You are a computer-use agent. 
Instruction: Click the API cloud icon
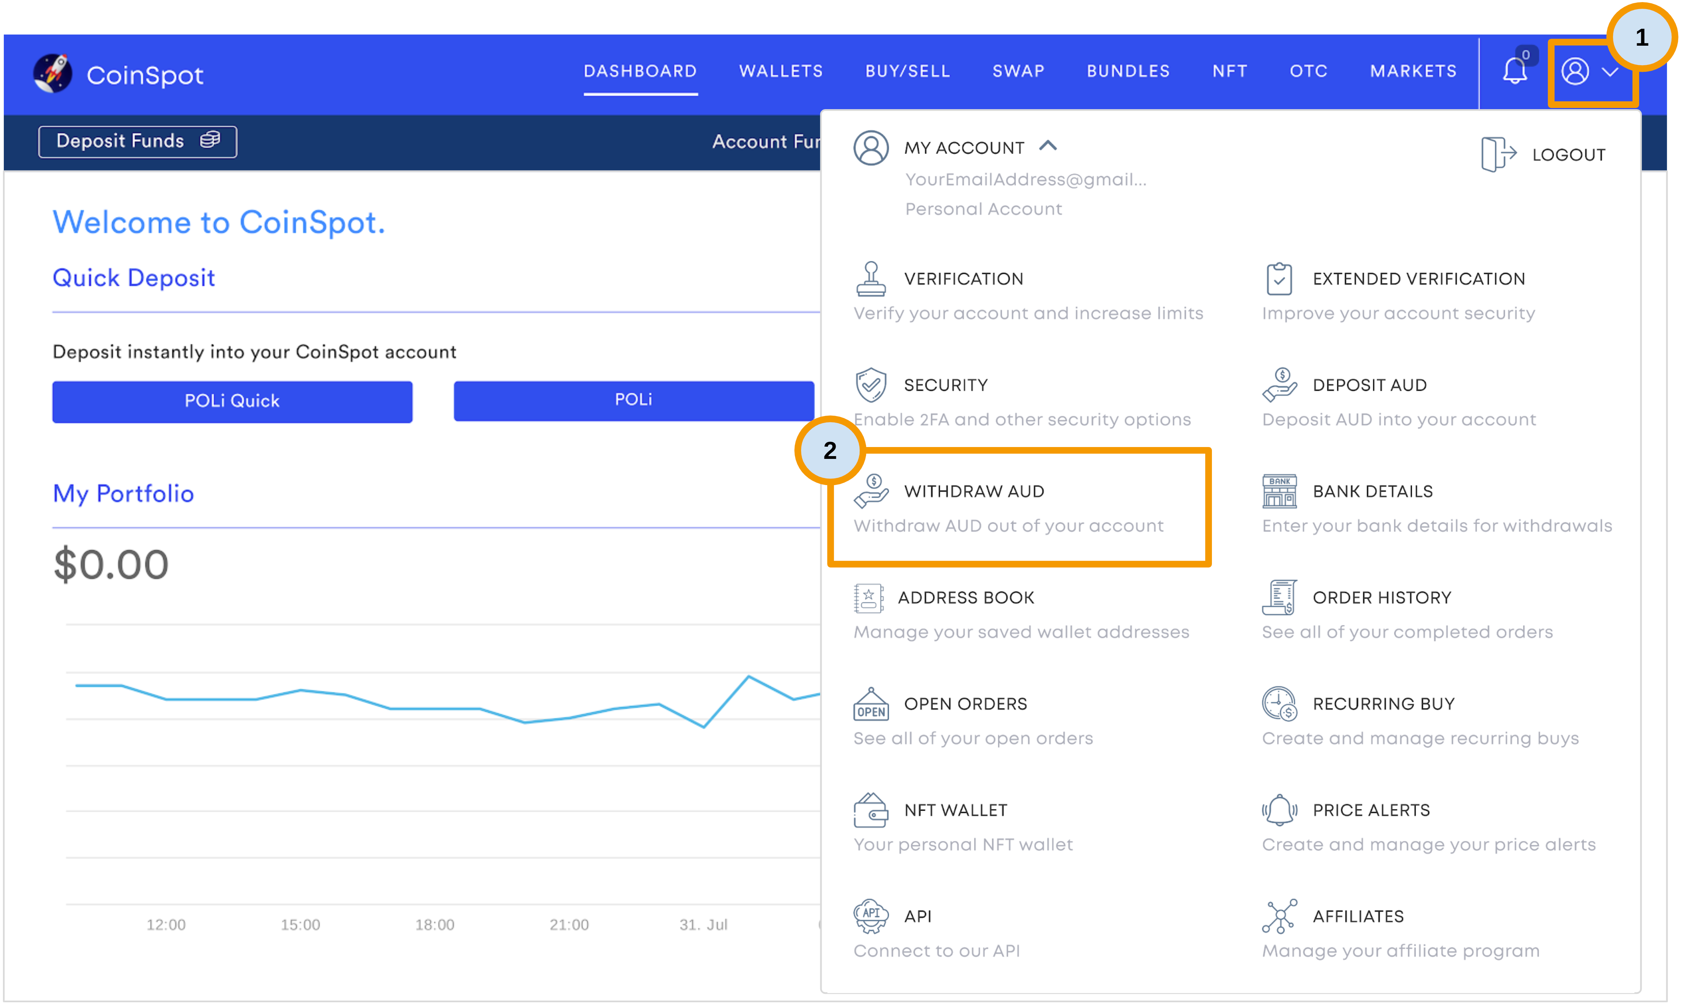tap(870, 916)
